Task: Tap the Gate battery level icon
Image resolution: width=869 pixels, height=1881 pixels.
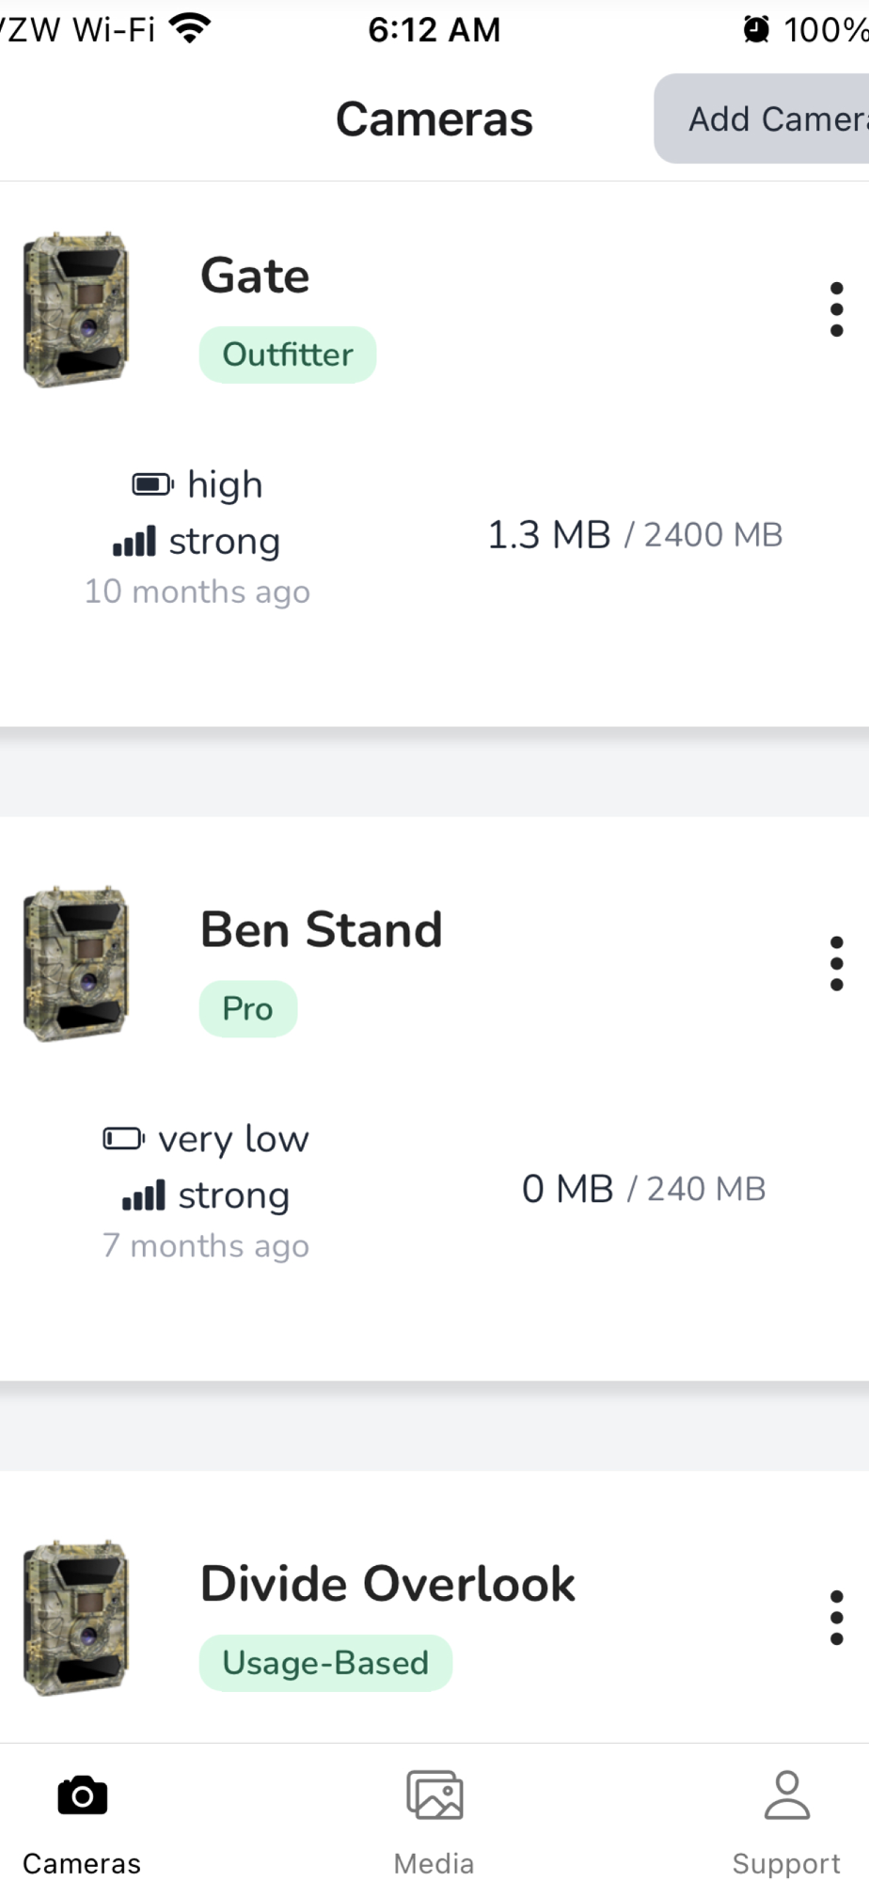Action: pos(152,485)
